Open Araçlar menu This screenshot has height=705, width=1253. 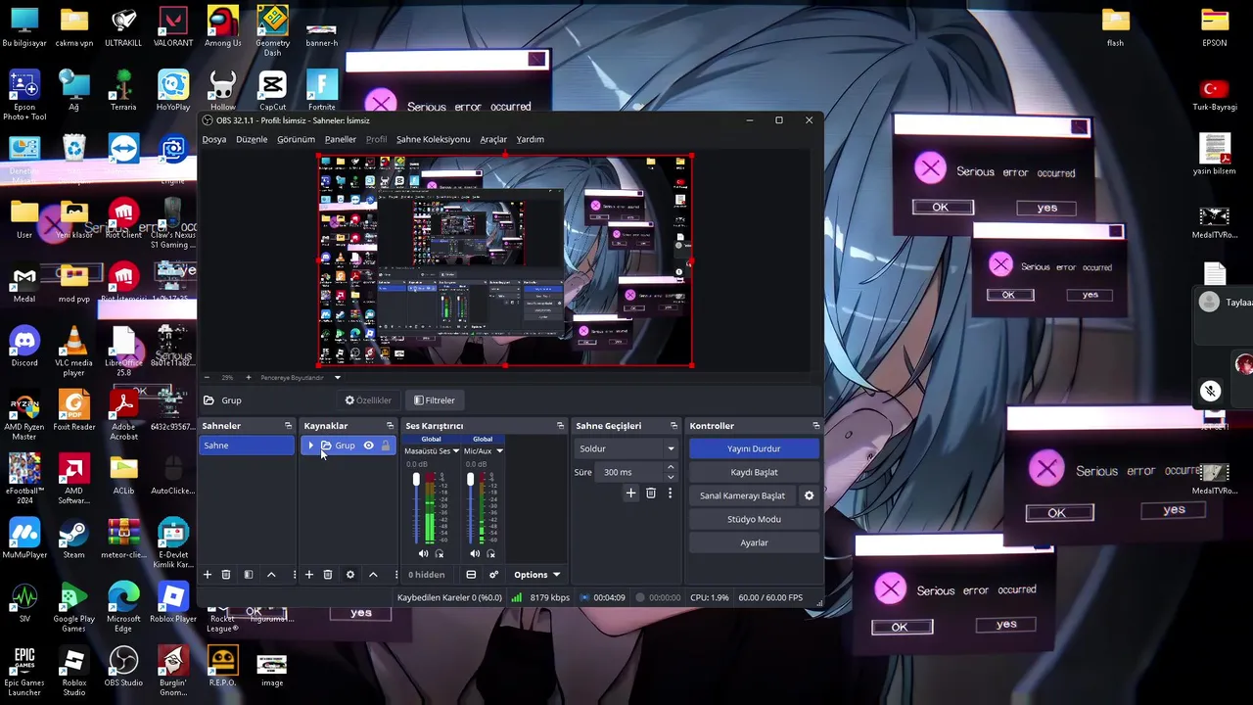[x=493, y=139]
